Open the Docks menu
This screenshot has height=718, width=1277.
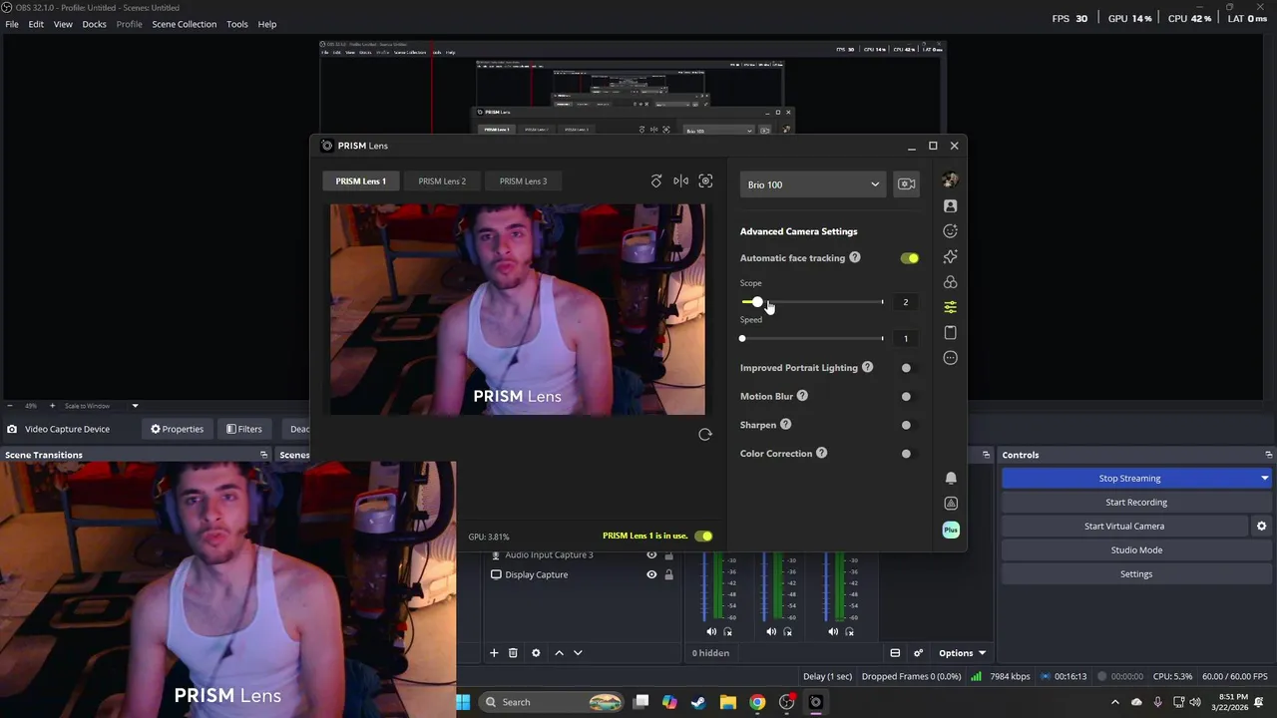pos(94,24)
